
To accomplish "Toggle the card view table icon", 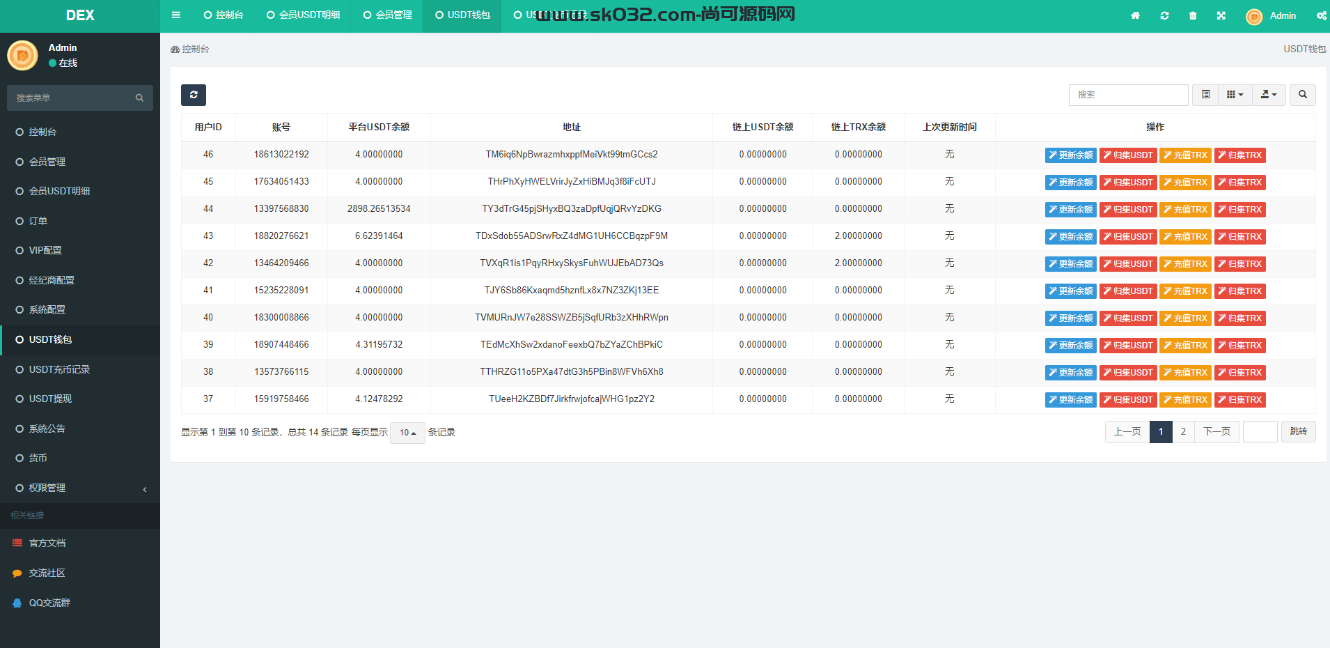I will [1205, 95].
